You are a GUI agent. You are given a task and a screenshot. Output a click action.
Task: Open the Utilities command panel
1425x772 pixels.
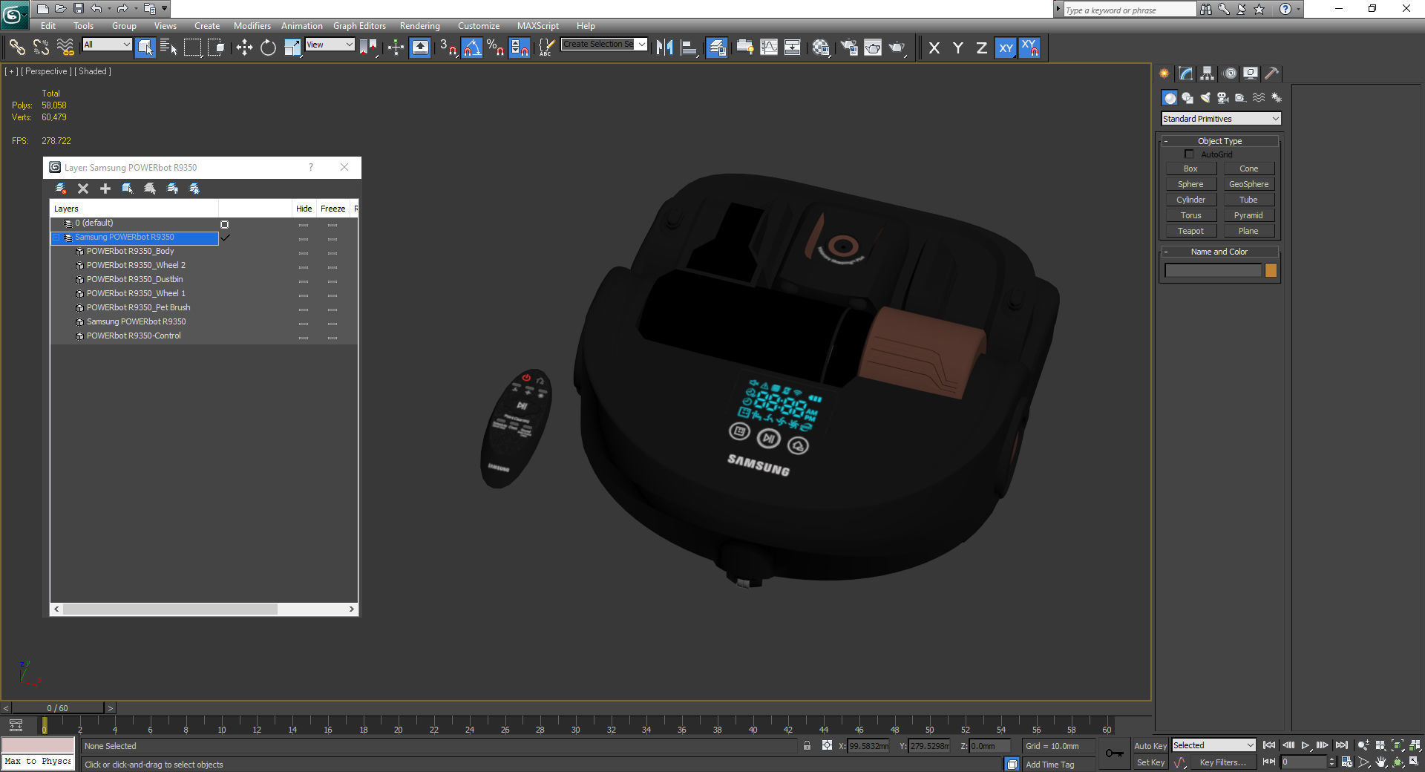pos(1271,73)
